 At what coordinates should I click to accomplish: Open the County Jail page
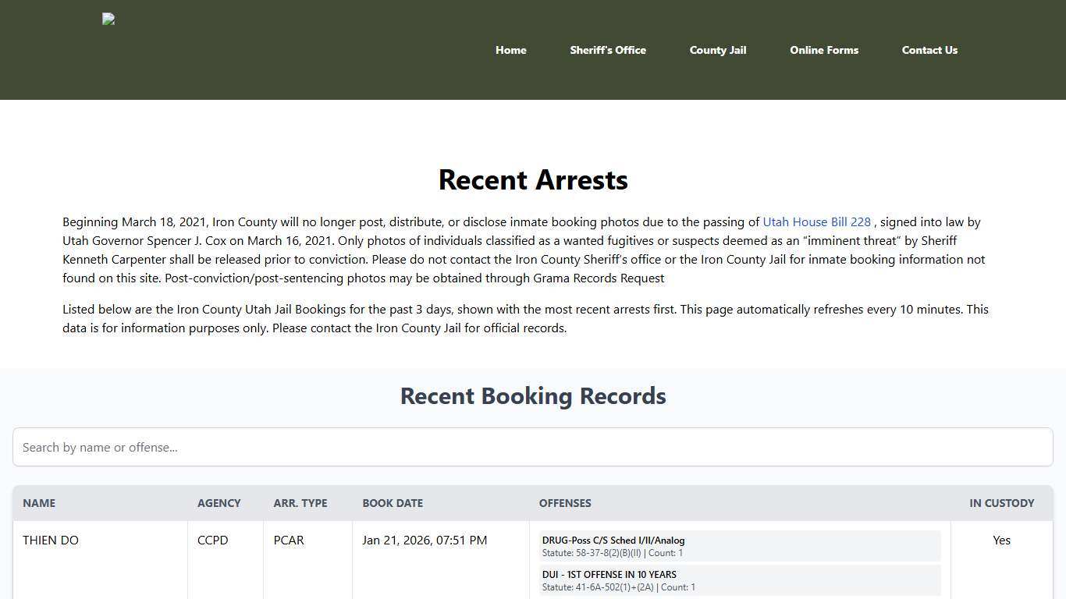(x=717, y=50)
